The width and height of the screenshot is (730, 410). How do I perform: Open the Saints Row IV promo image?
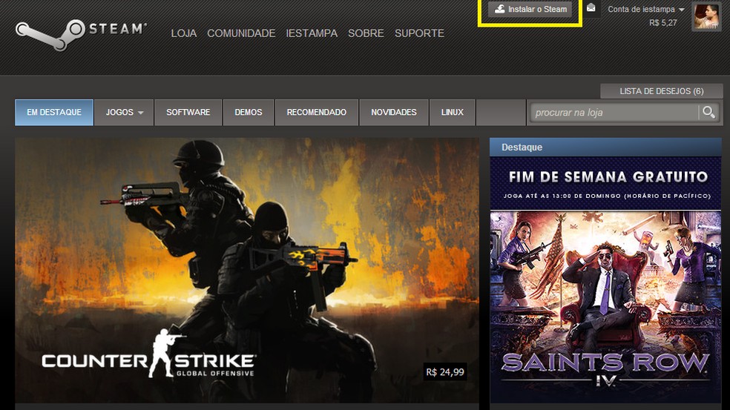[x=605, y=307]
